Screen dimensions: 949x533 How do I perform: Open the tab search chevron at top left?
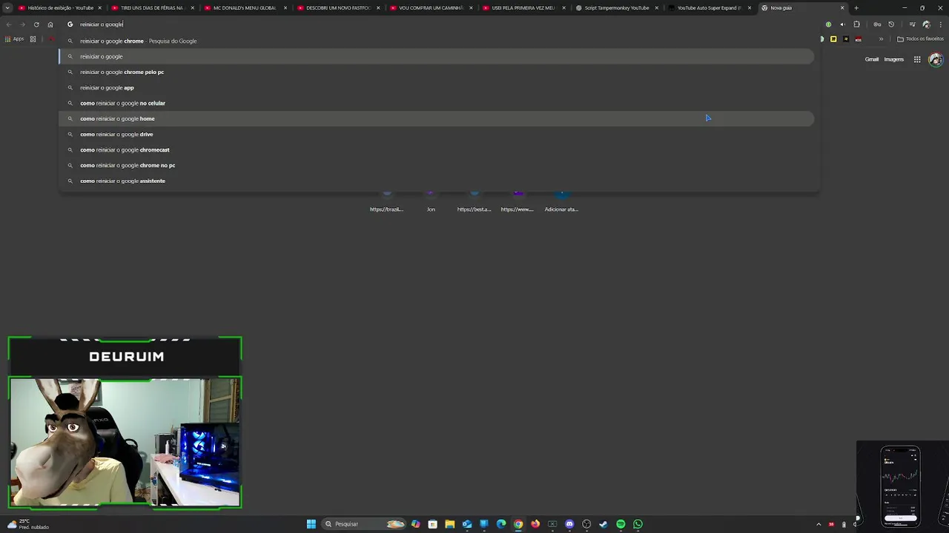point(7,8)
